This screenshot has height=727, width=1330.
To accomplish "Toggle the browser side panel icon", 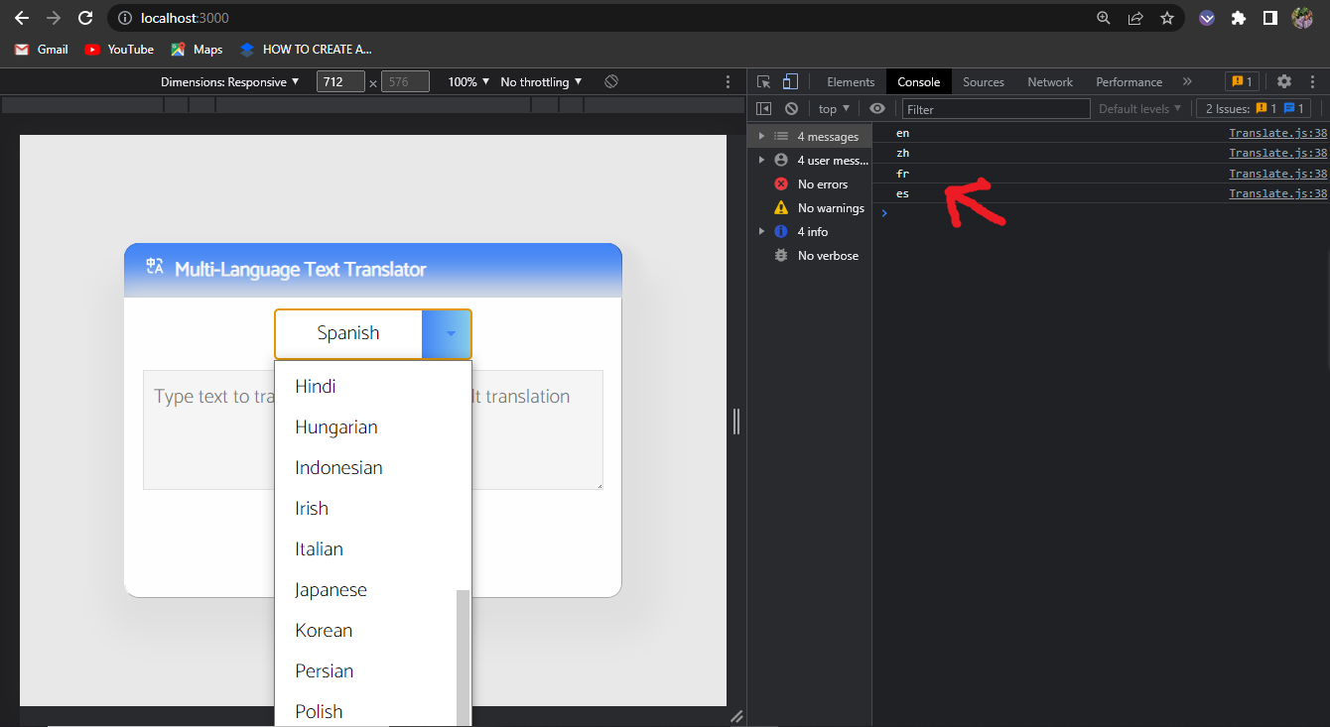I will [1269, 18].
